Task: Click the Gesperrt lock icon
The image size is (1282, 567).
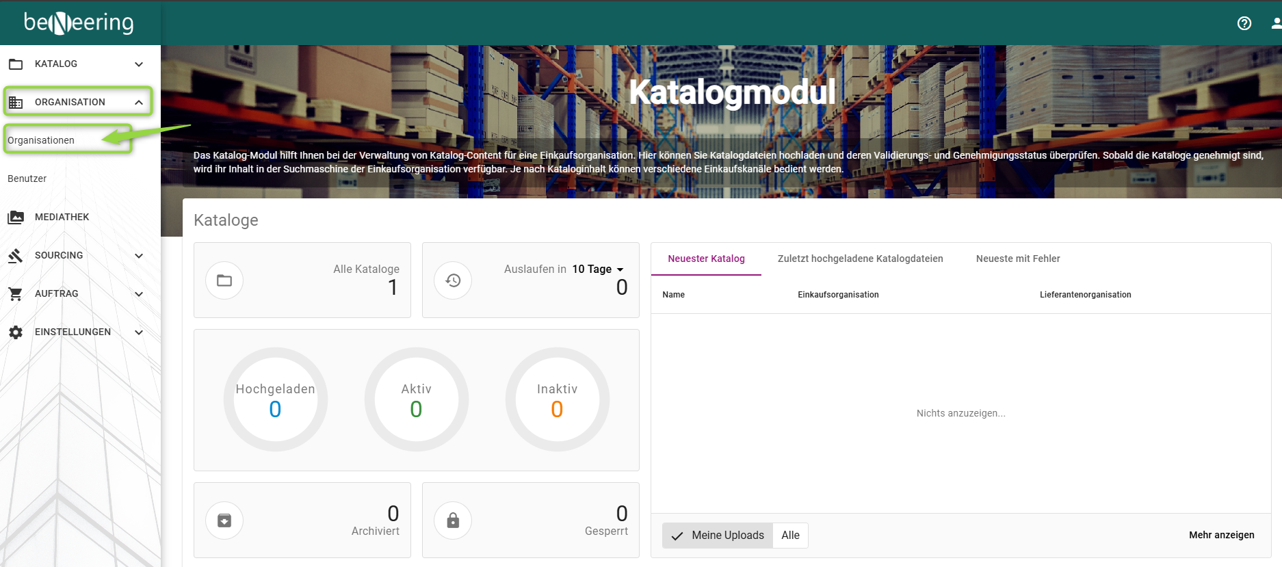Action: click(x=453, y=520)
